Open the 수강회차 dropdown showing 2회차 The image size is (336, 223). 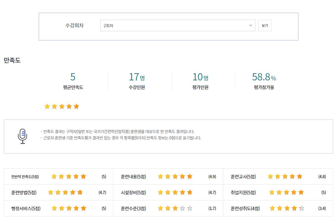178,25
